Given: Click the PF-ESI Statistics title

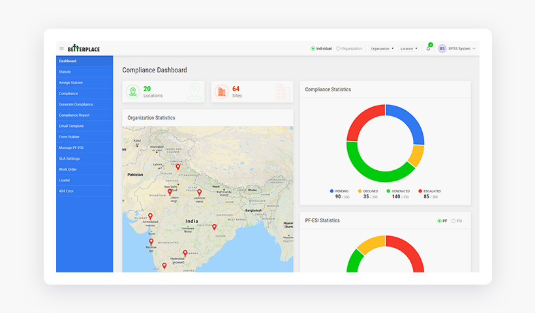Looking at the screenshot, I should pos(322,220).
